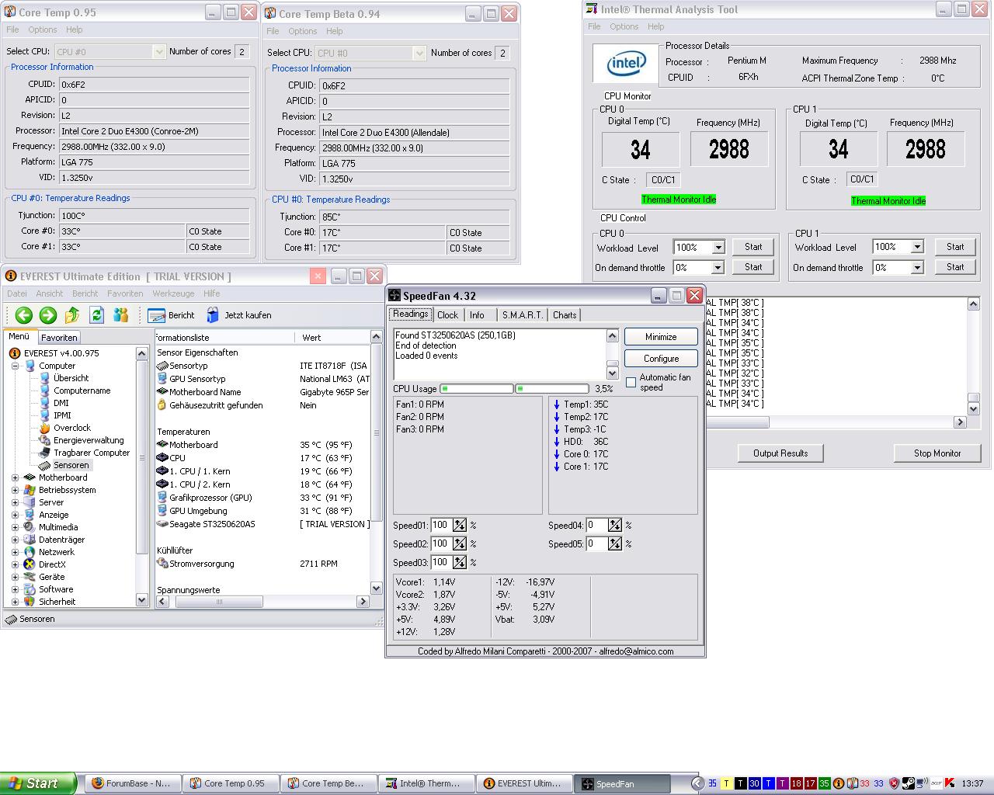
Task: Expand the Multimedia node in EVEREST tree
Action: (x=15, y=527)
